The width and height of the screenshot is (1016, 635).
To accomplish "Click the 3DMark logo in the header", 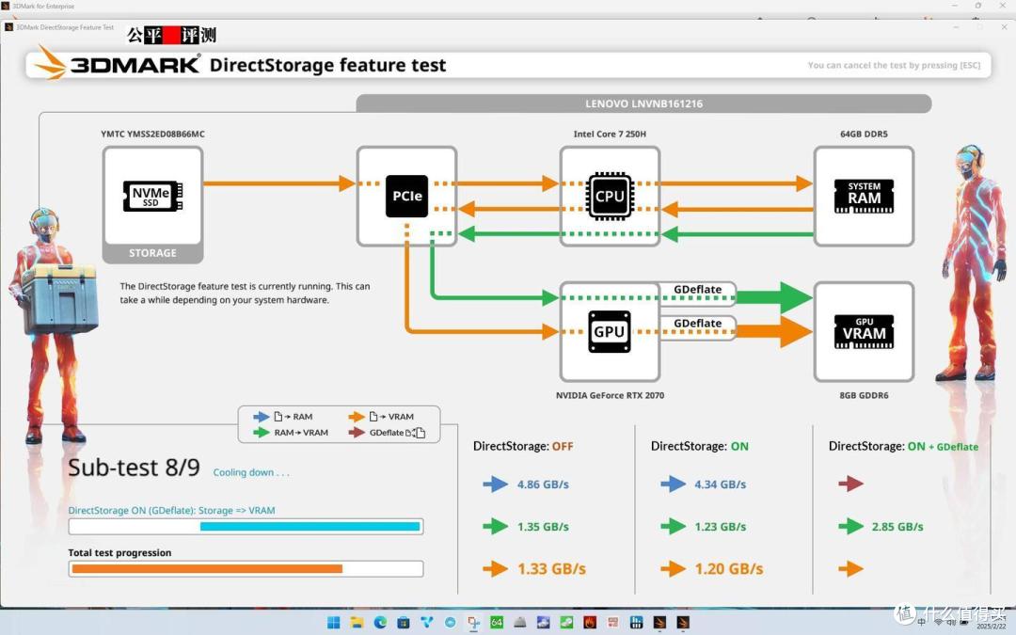I will pyautogui.click(x=116, y=64).
